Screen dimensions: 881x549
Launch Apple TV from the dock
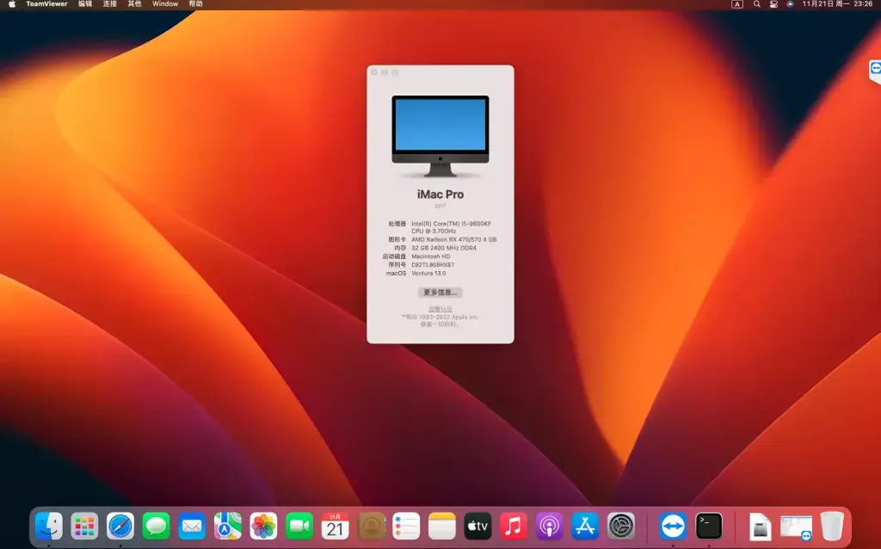click(x=478, y=526)
